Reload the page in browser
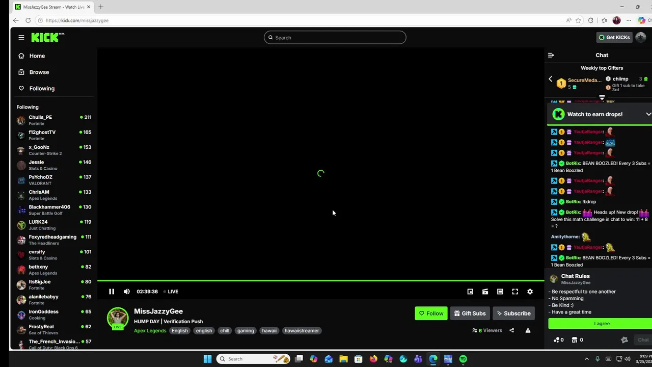652x367 pixels. pyautogui.click(x=28, y=20)
